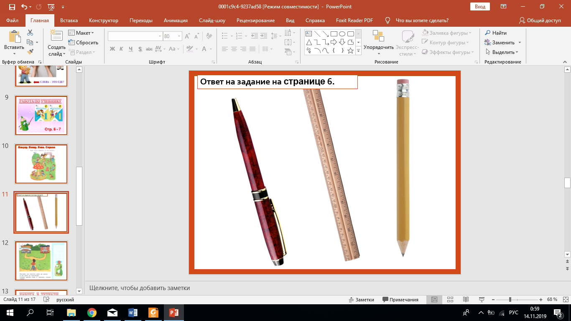
Task: Switch to Reading view icon
Action: 466,300
